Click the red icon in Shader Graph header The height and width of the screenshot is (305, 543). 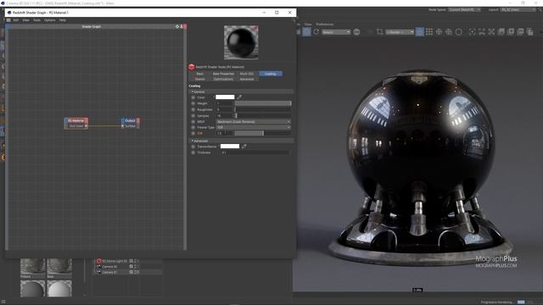(185, 26)
